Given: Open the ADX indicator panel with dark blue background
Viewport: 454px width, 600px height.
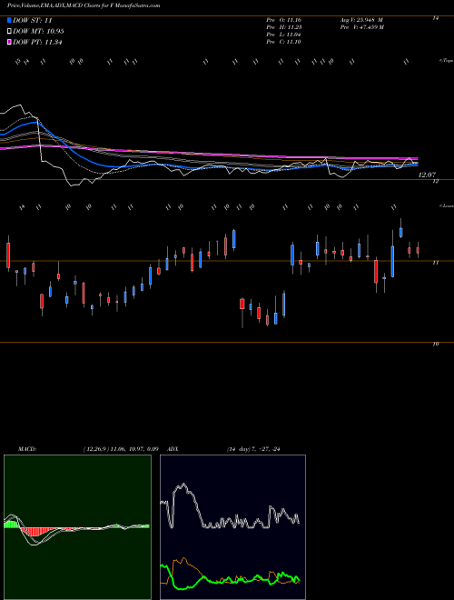Looking at the screenshot, I should [x=232, y=527].
